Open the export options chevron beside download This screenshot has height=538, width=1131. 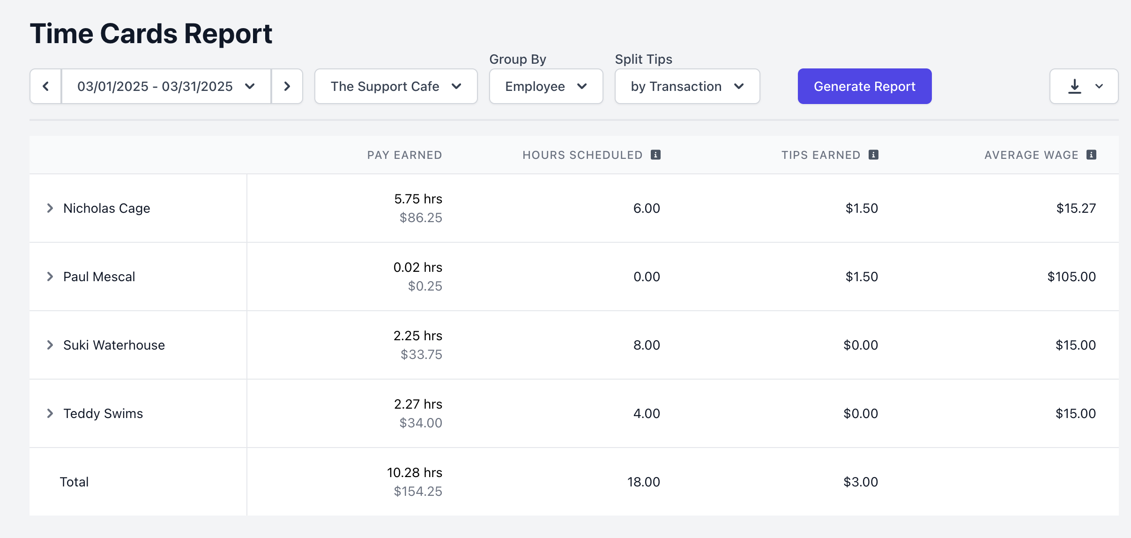(1099, 86)
